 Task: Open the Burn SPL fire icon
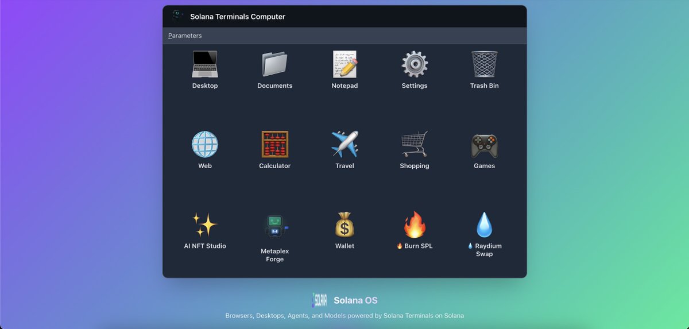(415, 225)
